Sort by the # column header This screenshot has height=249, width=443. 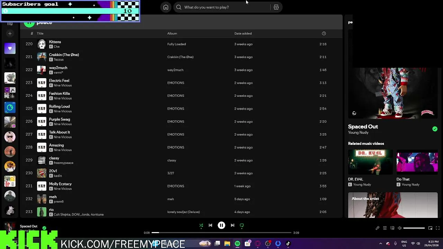[x=32, y=34]
